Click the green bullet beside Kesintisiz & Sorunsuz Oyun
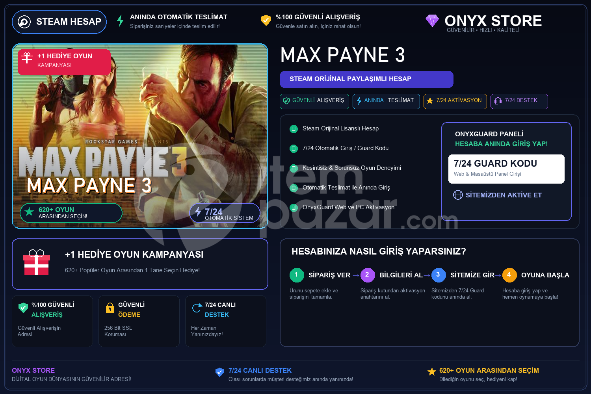Viewport: 591px width, 394px height. (x=294, y=168)
